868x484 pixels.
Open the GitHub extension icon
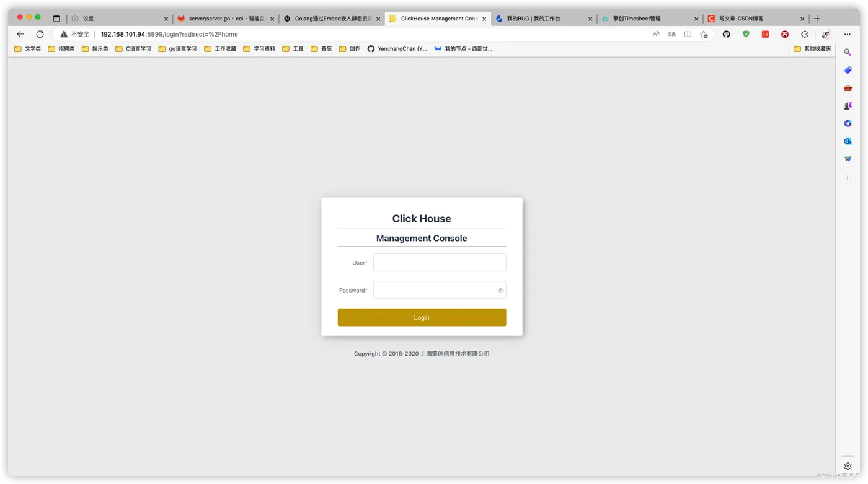pos(727,34)
